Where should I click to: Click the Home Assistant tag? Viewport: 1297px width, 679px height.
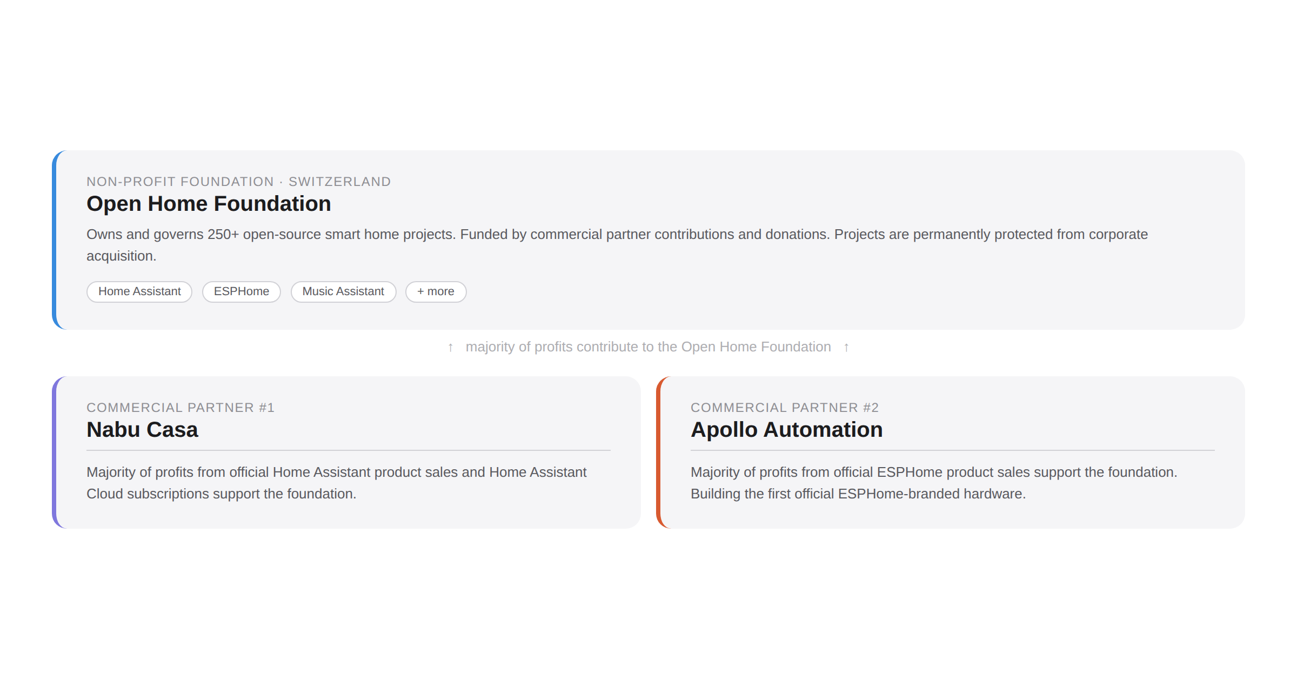click(x=139, y=291)
